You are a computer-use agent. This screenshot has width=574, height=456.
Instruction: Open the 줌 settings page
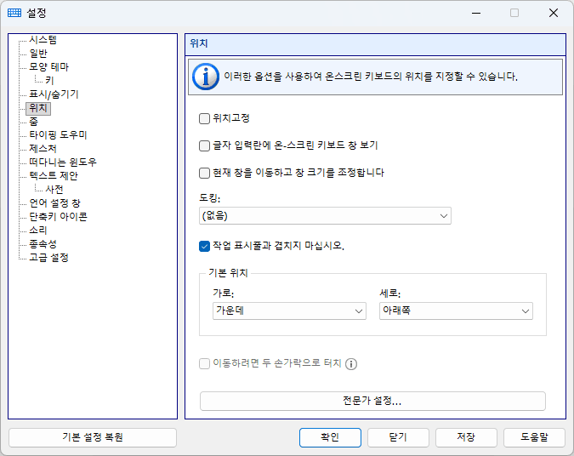click(x=34, y=122)
